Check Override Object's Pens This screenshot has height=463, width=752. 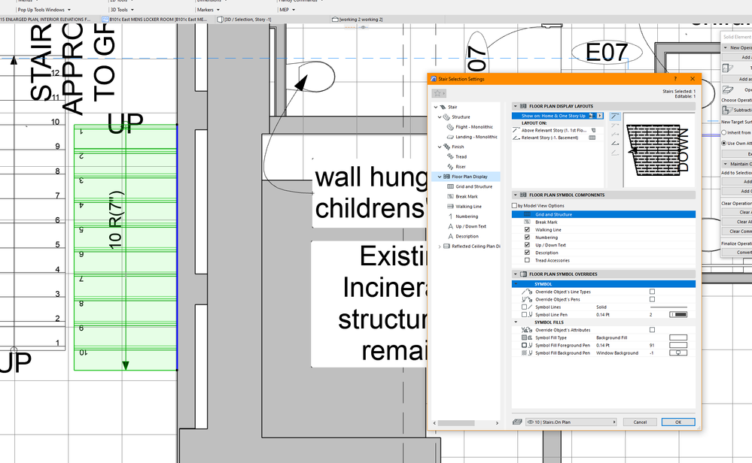click(652, 299)
